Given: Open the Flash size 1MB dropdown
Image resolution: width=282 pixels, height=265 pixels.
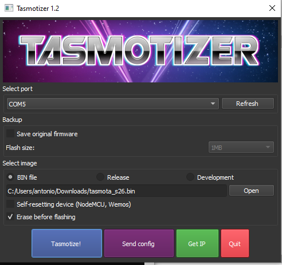Looking at the screenshot, I should click(x=241, y=147).
